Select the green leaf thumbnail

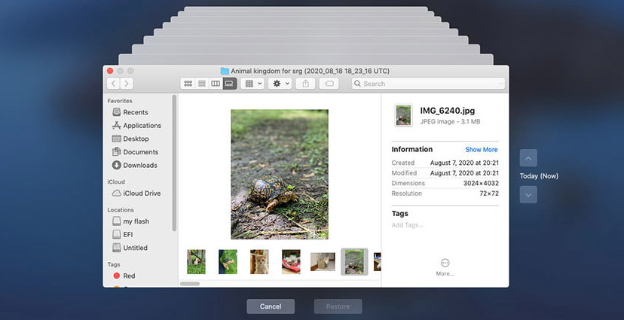228,261
